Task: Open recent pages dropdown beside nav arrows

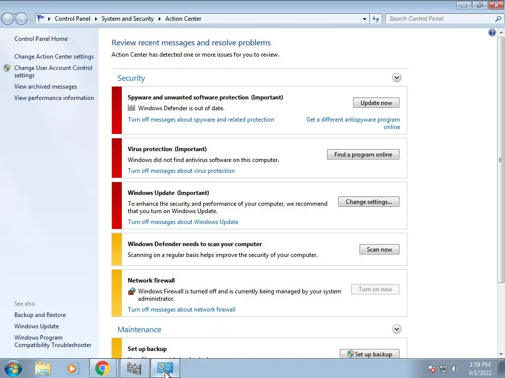Action: 31,19
